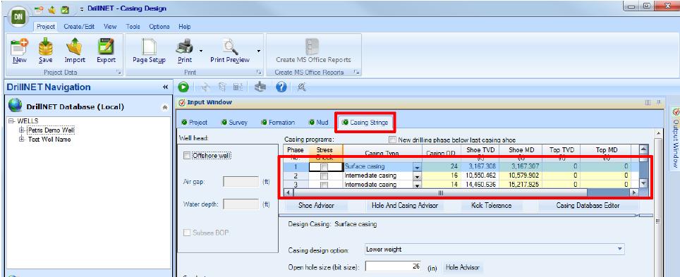Click the wrench tools toolbar icon
This screenshot has height=277, width=680.
coord(302,87)
